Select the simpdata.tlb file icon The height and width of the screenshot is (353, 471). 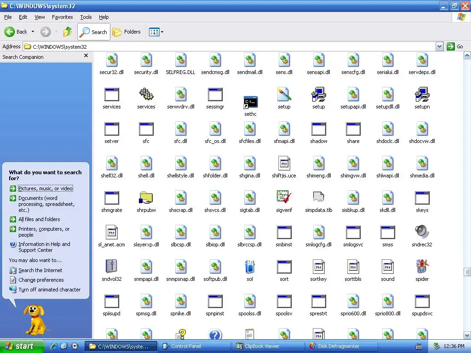318,198
